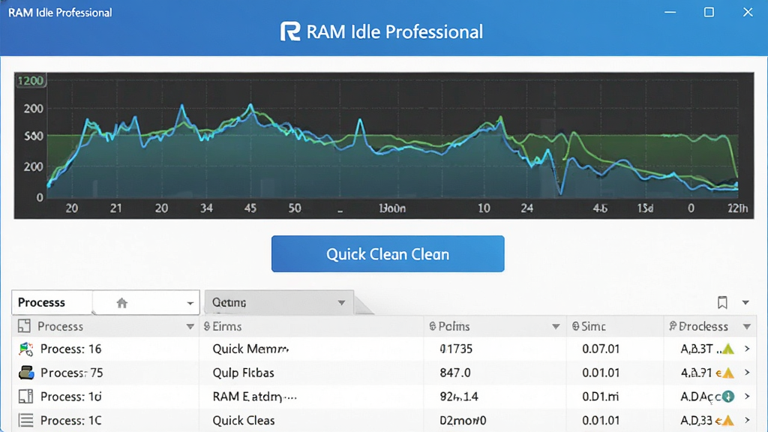The height and width of the screenshot is (432, 768).
Task: Click the Process: 16 row icon
Action: click(x=26, y=349)
